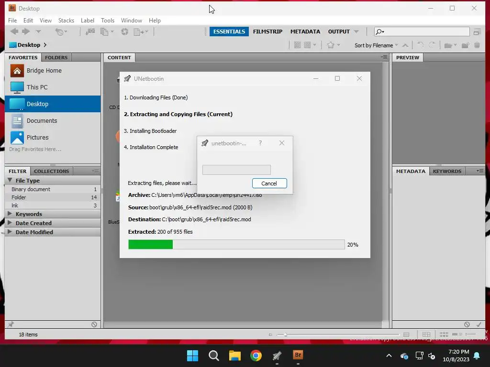Select FAVORITES panel tab
The image size is (490, 367).
tap(23, 57)
